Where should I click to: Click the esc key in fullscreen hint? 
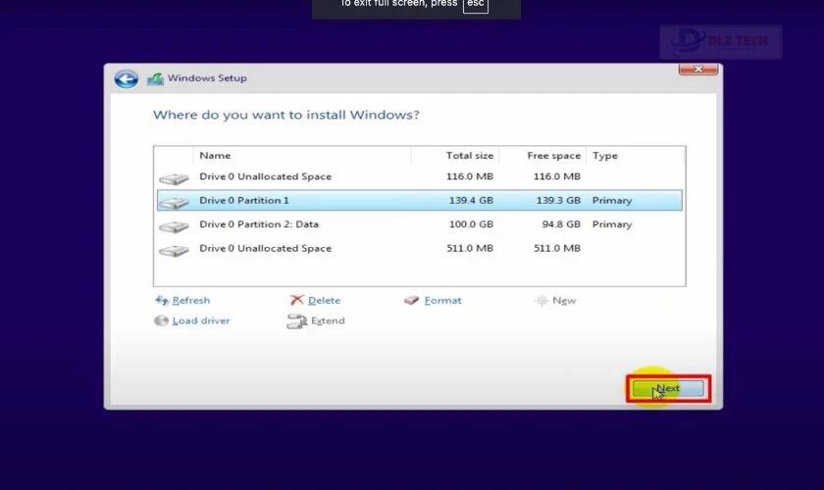tap(476, 4)
